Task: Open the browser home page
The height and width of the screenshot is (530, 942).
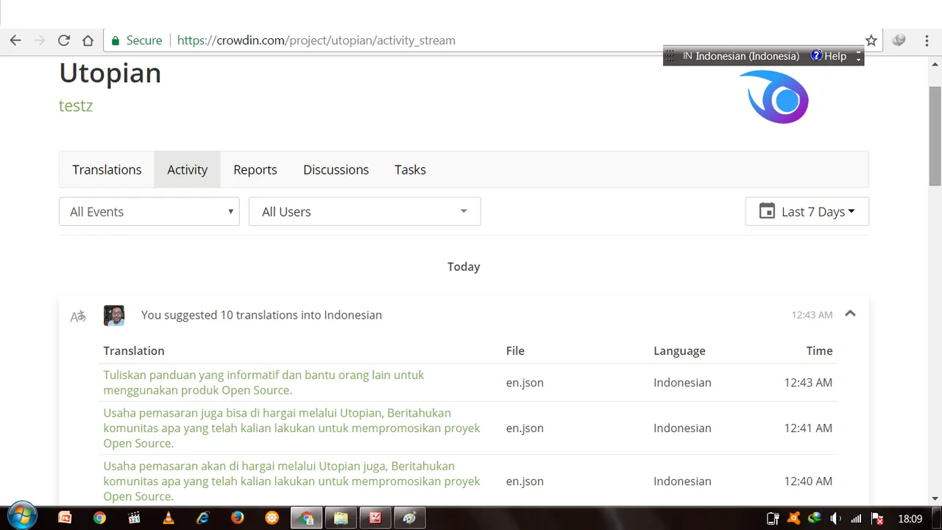Action: [x=88, y=40]
